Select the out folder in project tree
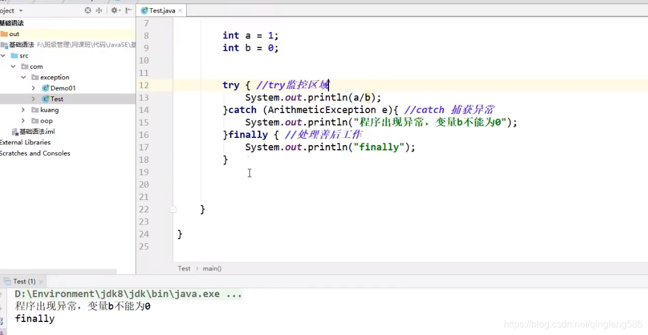This screenshot has width=648, height=335. point(14,34)
